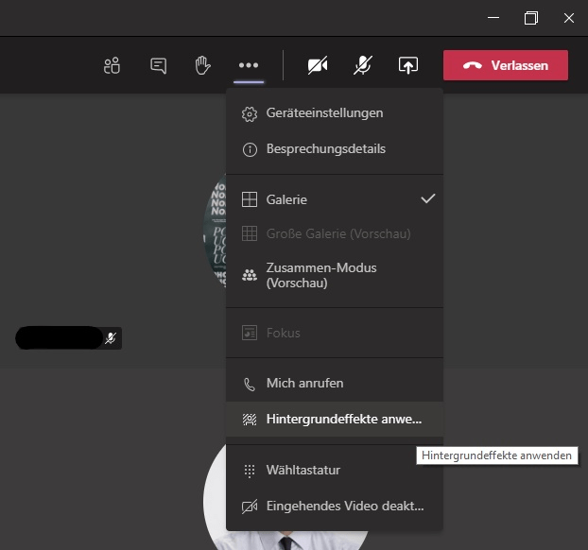Open the Wähltastatur

click(335, 470)
